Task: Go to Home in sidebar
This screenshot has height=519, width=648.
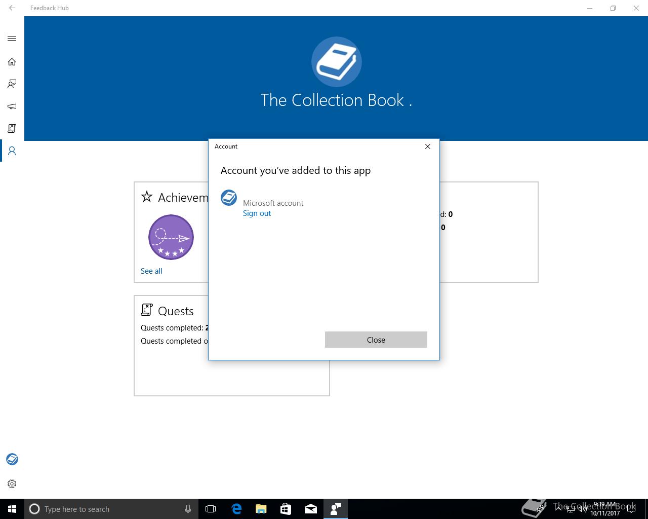Action: tap(12, 62)
